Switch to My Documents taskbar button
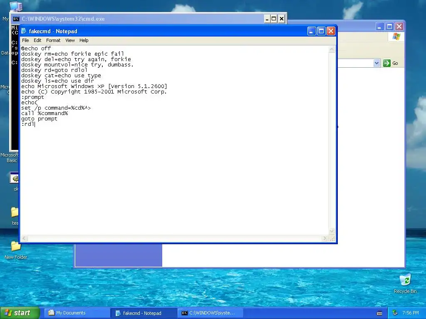426x319 pixels. click(x=77, y=313)
